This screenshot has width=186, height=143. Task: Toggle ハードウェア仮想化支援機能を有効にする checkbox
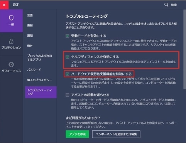[x=68, y=74]
